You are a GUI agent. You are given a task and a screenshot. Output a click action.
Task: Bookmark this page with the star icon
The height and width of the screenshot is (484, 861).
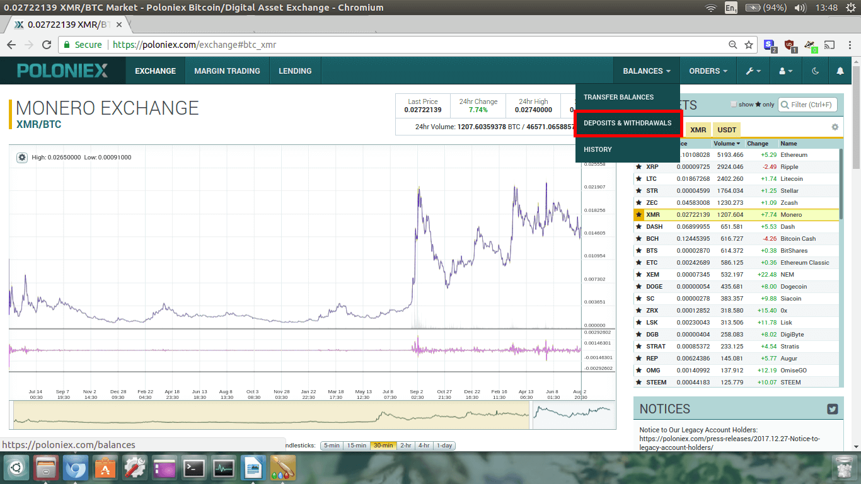[x=749, y=45]
